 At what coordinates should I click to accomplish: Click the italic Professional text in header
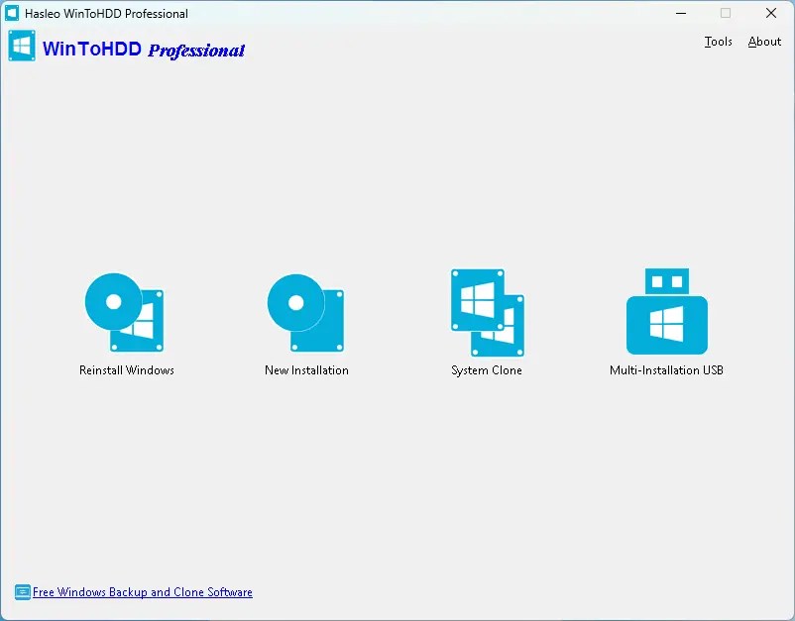196,51
